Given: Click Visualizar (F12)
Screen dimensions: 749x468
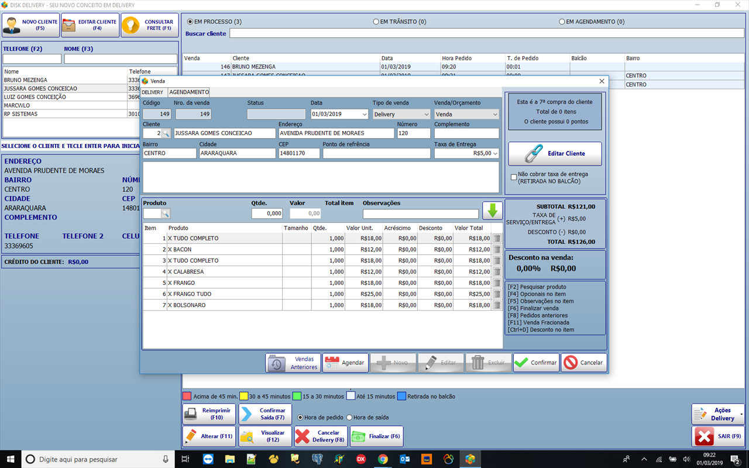Looking at the screenshot, I should coord(265,436).
